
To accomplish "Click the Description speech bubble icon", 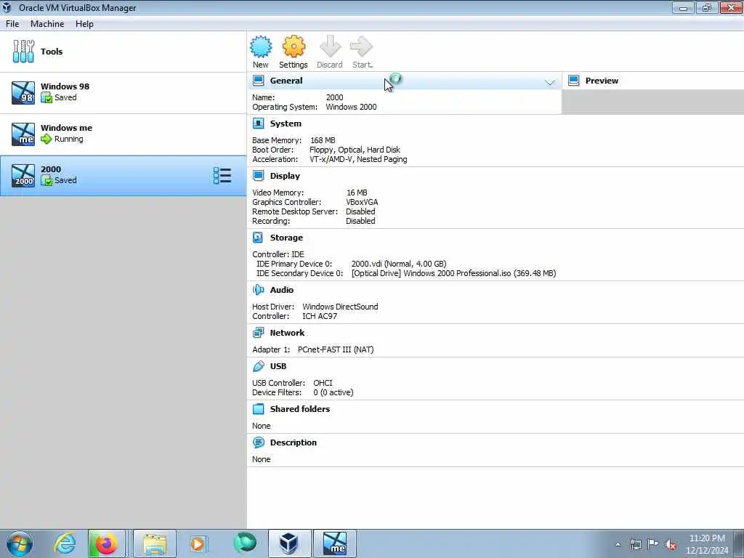I will pos(258,442).
